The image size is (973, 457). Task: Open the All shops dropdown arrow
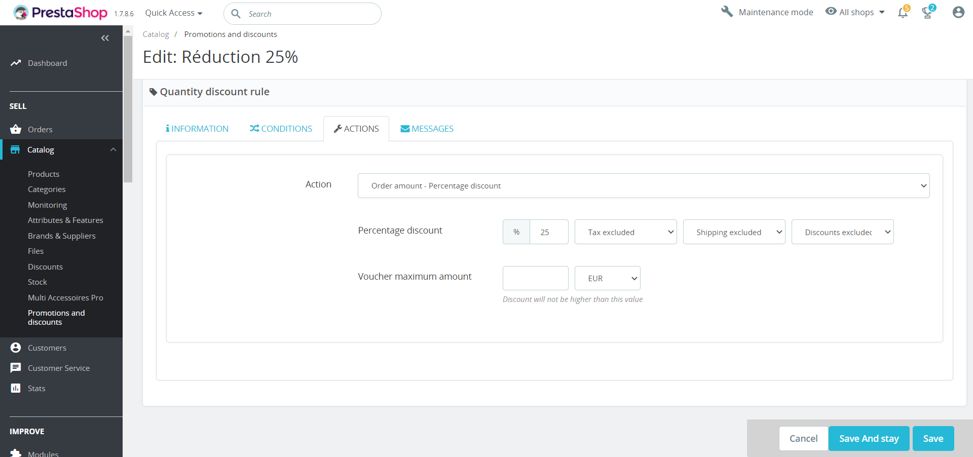(x=882, y=12)
